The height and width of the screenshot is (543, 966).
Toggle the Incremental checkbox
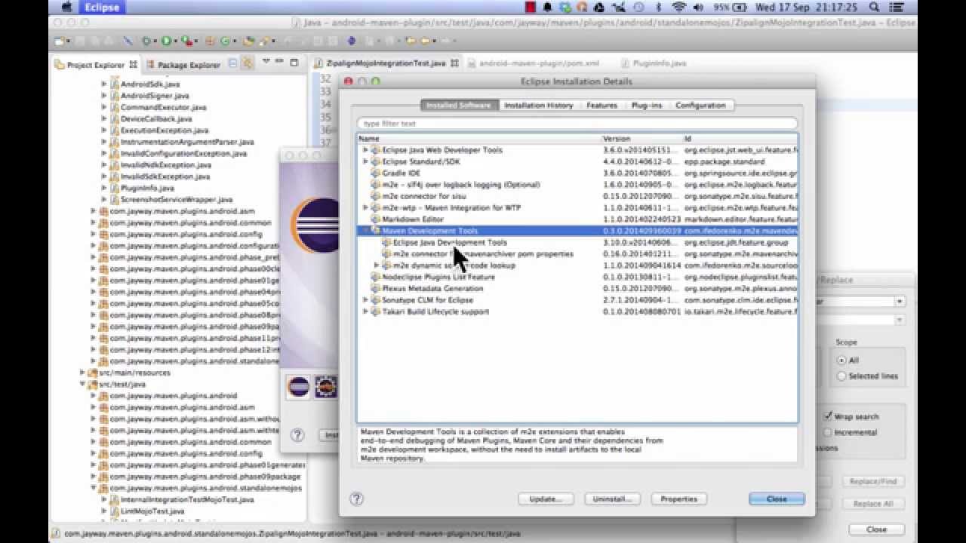828,432
